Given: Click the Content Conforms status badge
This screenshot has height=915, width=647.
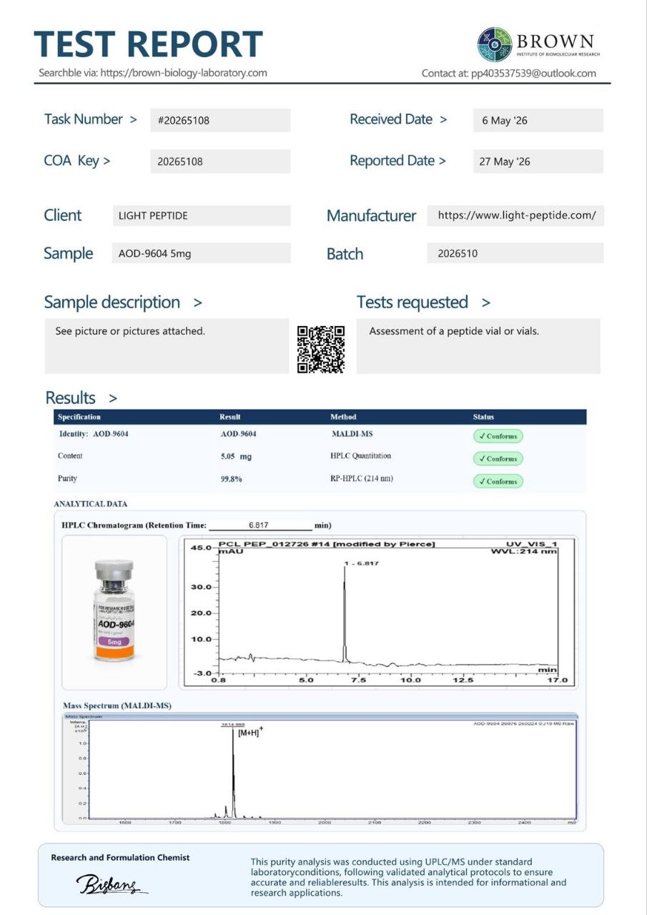Looking at the screenshot, I should [x=498, y=459].
